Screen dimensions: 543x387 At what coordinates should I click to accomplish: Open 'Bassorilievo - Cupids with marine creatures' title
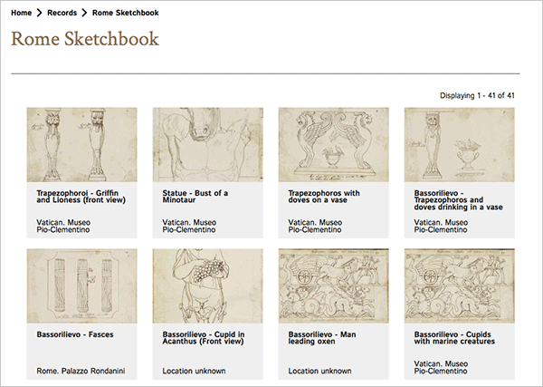point(454,338)
